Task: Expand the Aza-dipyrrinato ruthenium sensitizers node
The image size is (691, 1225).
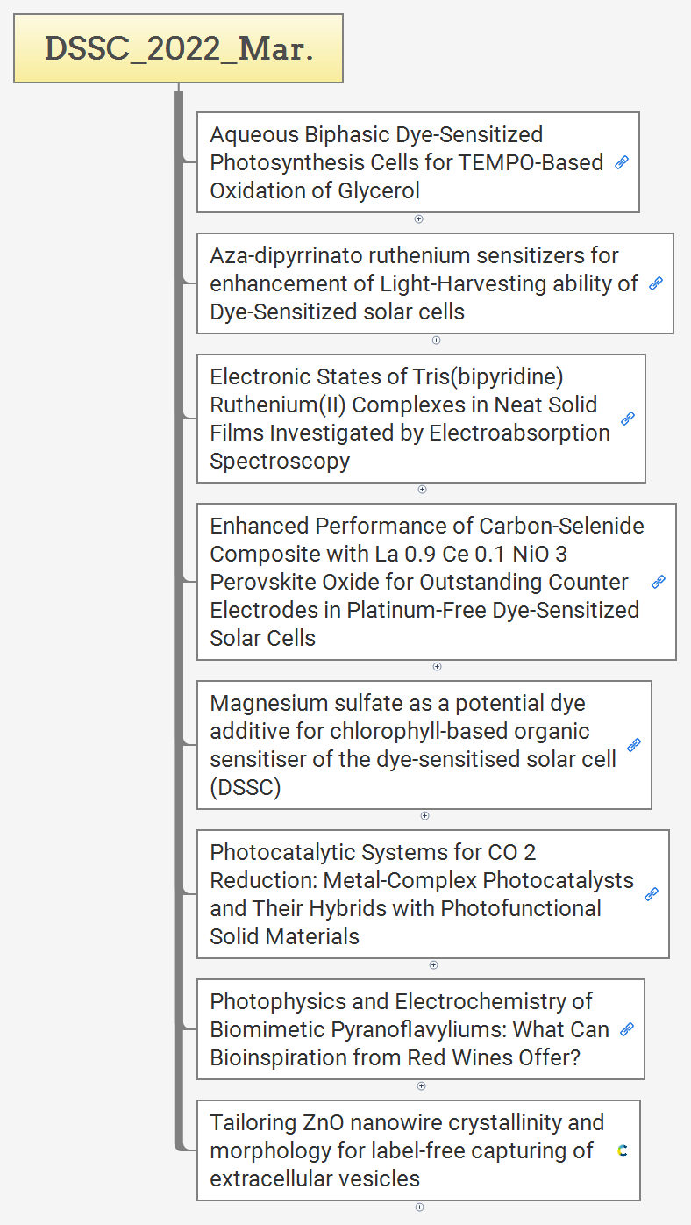Action: (x=436, y=340)
